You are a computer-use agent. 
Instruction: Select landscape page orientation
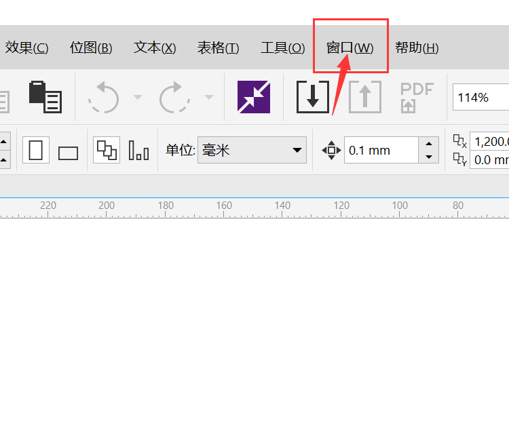pos(68,153)
